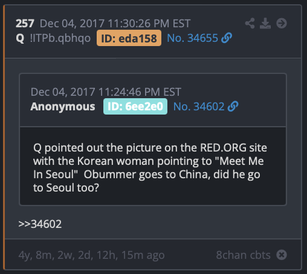Click the post number 257

point(25,24)
